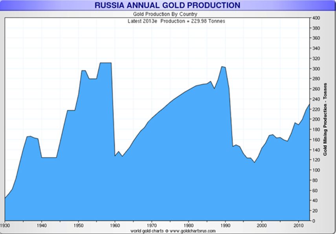Click the 300 label on the y-axis
Viewport: 336px width, 234px height.
[315, 69]
